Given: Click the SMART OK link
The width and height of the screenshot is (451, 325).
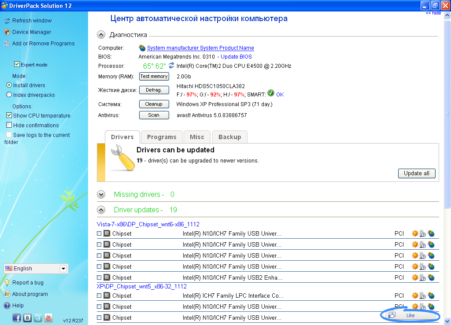Looking at the screenshot, I should 280,95.
